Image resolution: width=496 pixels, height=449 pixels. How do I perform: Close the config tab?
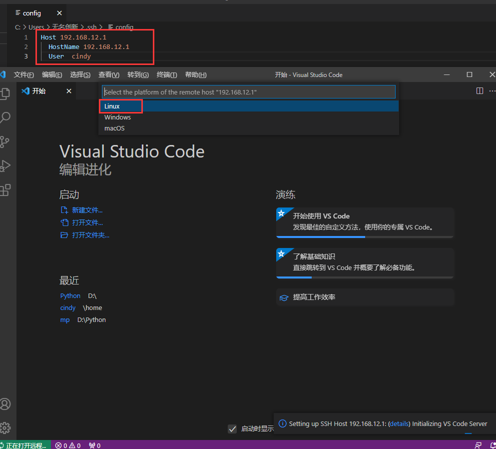pyautogui.click(x=59, y=13)
